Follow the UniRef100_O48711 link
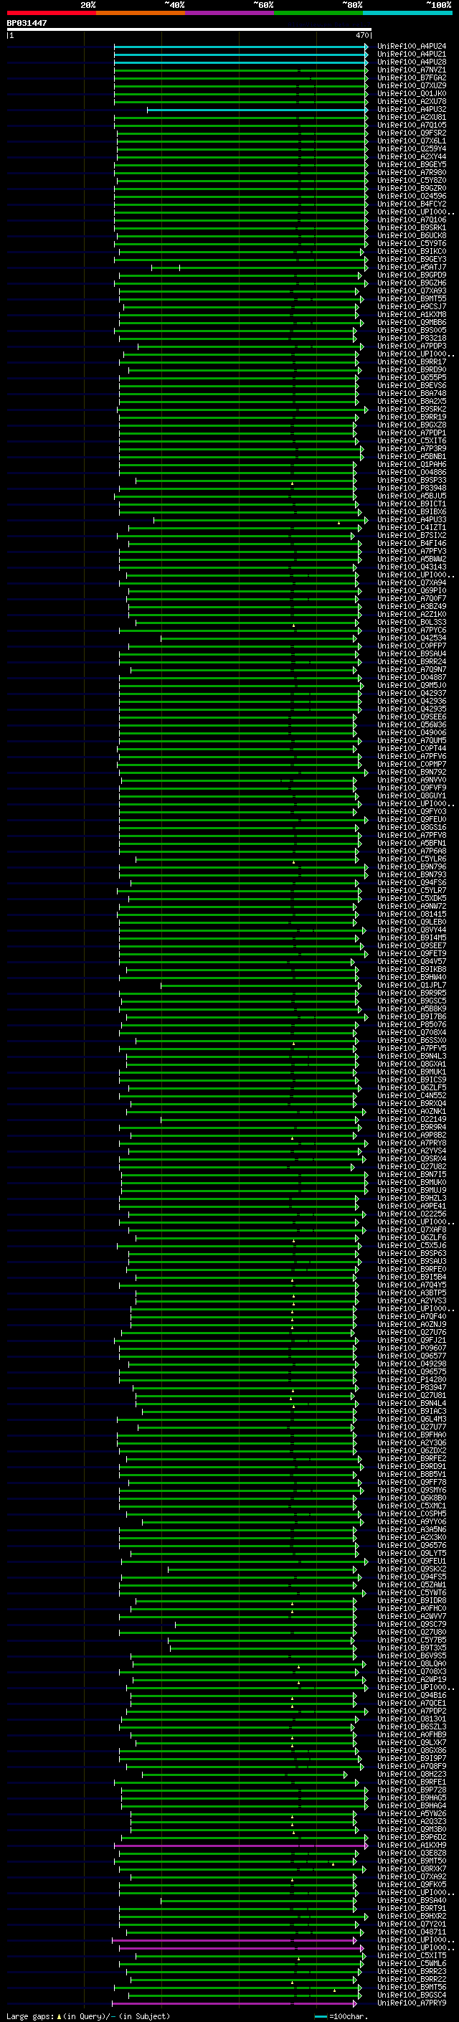Screen dimensions: 459x2022 (x=411, y=1932)
